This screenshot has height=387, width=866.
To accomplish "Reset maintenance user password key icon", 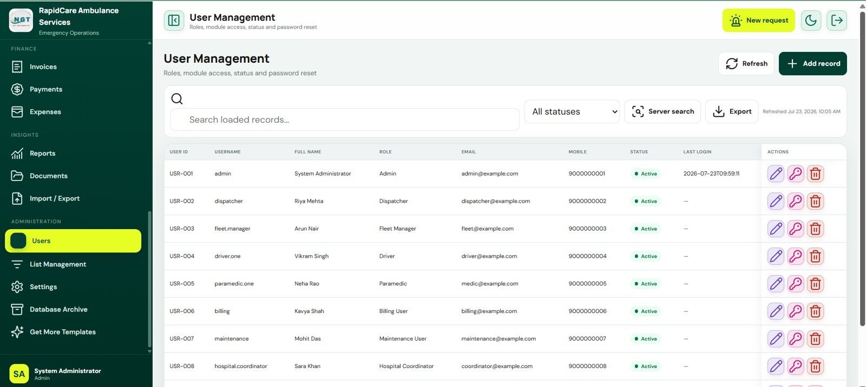I will pyautogui.click(x=796, y=339).
